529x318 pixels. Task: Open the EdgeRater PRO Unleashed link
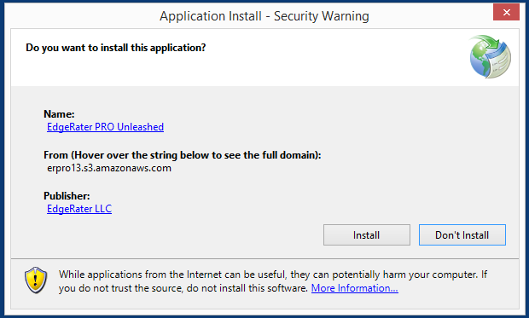[105, 127]
